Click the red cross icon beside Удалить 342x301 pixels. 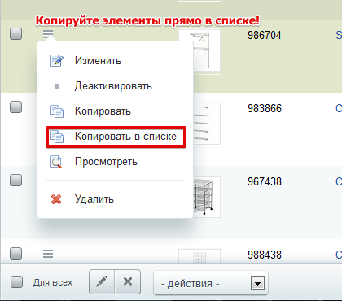[x=56, y=199]
